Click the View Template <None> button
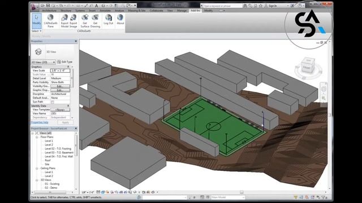 (x=60, y=110)
